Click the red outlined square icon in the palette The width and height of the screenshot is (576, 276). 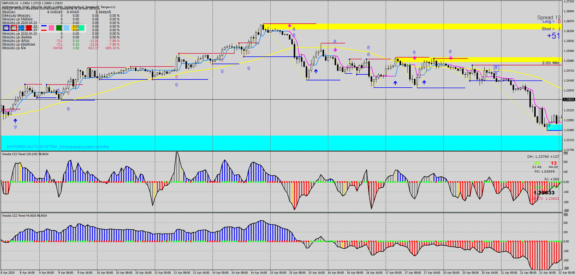point(14,28)
